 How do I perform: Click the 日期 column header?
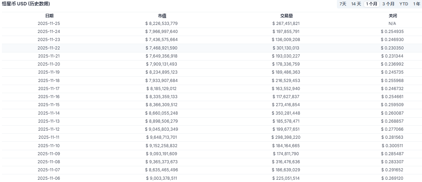tap(49, 16)
